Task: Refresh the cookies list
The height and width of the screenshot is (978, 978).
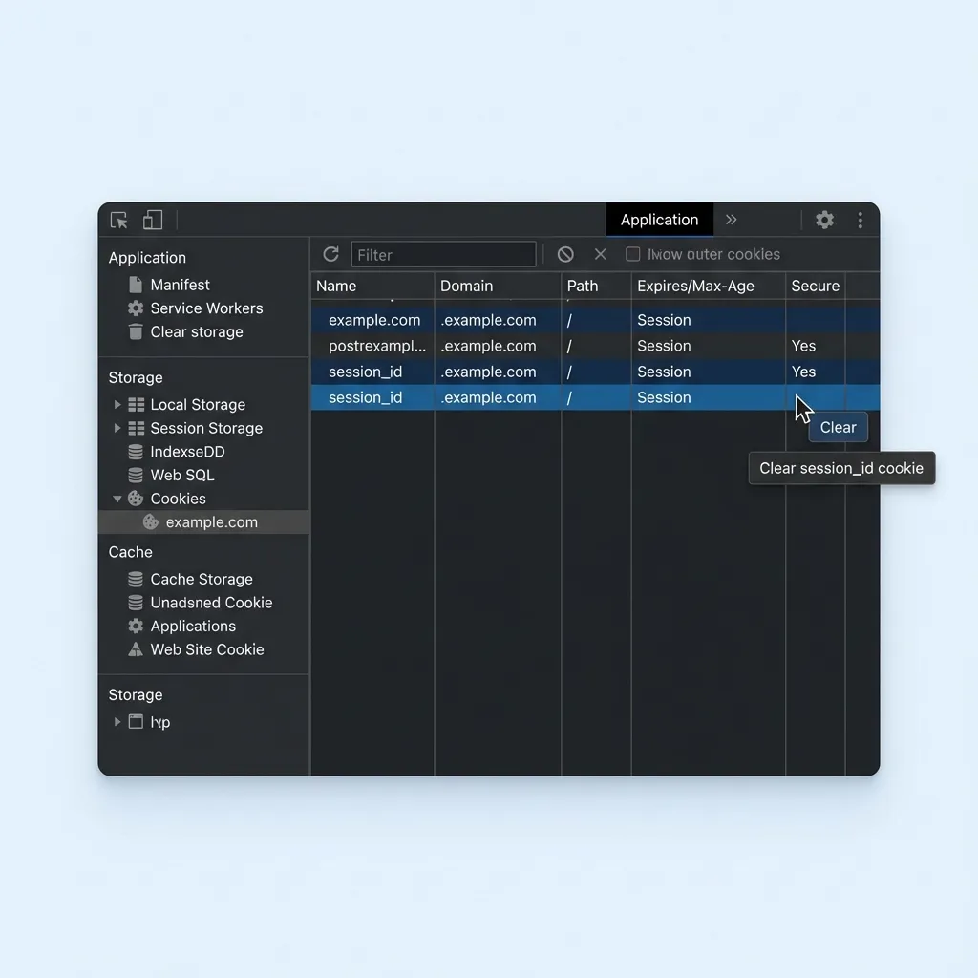Action: pos(331,254)
